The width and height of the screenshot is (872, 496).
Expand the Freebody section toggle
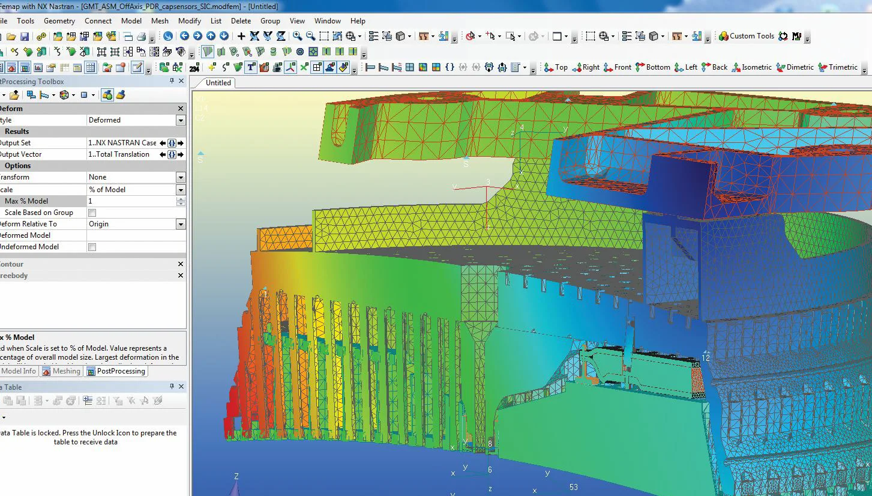click(x=181, y=276)
